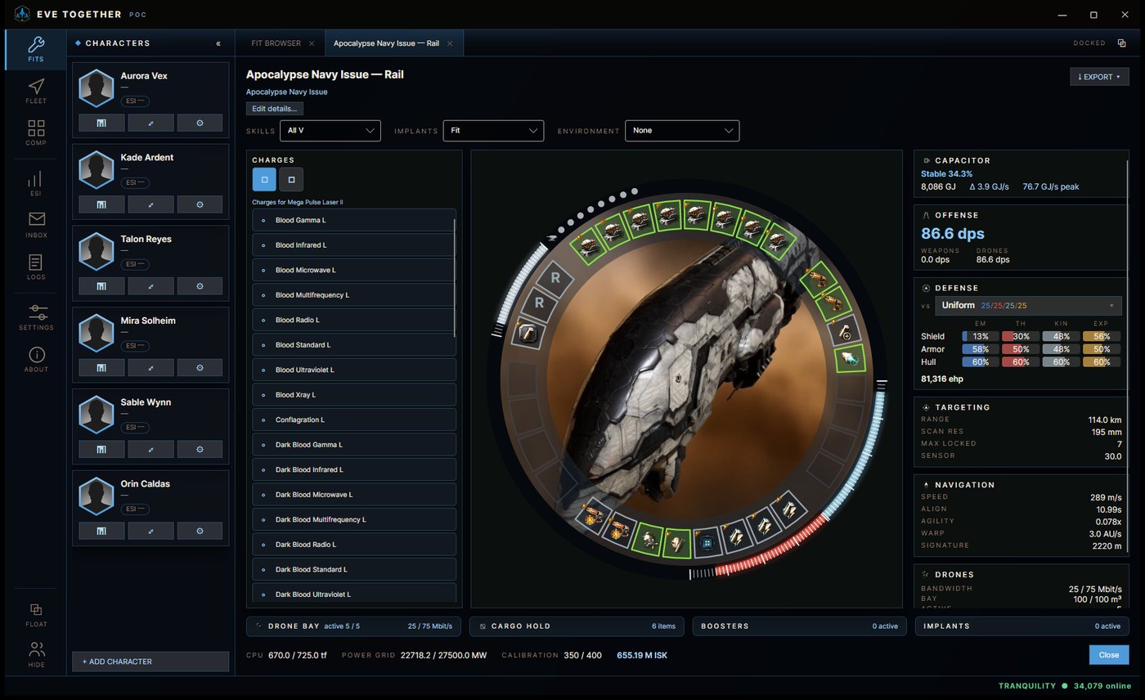Click the Dark Blood Ultraviolet L charge
Screen dimensions: 1145x700
tap(353, 595)
